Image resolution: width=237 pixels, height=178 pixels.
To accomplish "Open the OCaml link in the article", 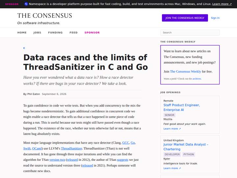I will tap(37, 148).
